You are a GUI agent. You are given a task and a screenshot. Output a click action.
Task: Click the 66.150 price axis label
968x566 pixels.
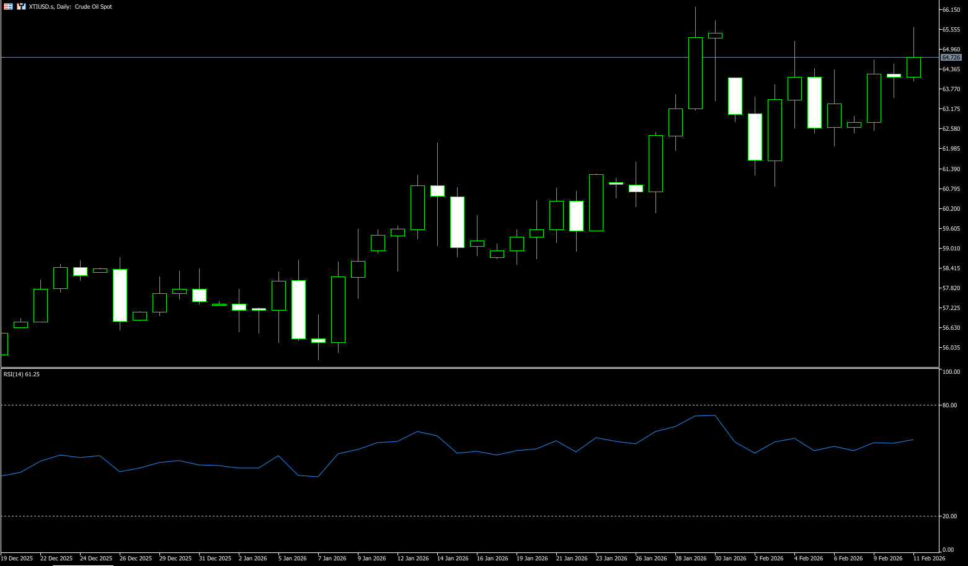point(951,10)
